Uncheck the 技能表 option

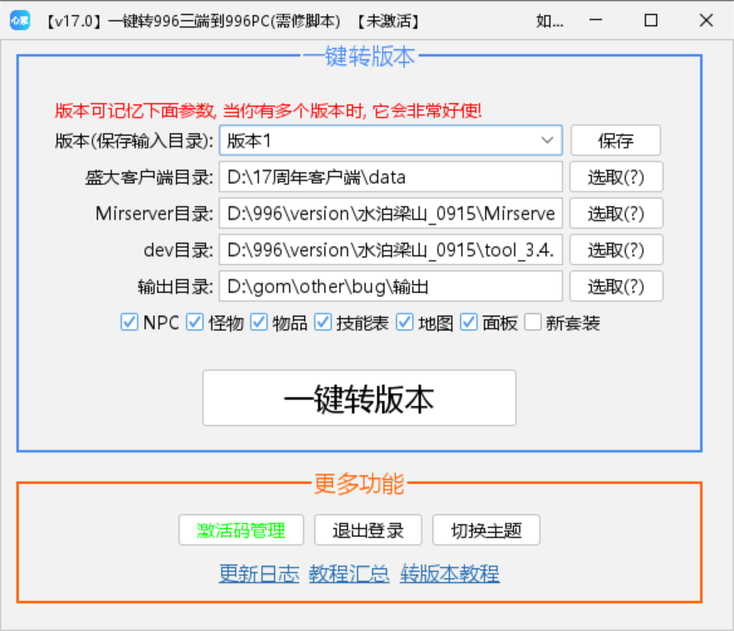[x=323, y=323]
